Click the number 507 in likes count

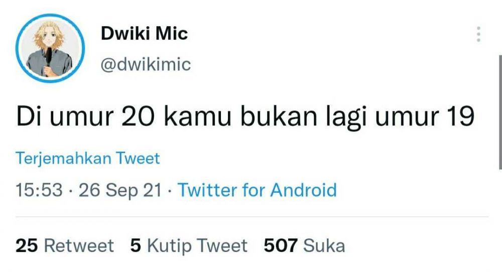coord(281,246)
